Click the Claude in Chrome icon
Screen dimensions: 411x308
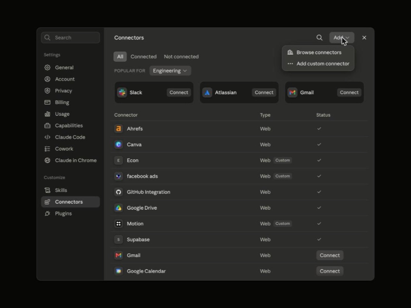point(47,160)
